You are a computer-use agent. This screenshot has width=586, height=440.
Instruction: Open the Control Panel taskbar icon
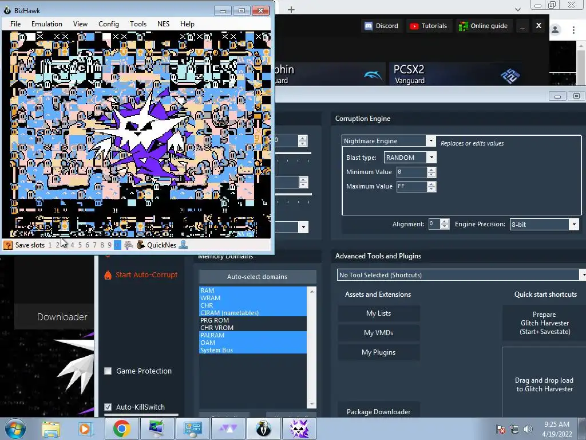tap(192, 429)
